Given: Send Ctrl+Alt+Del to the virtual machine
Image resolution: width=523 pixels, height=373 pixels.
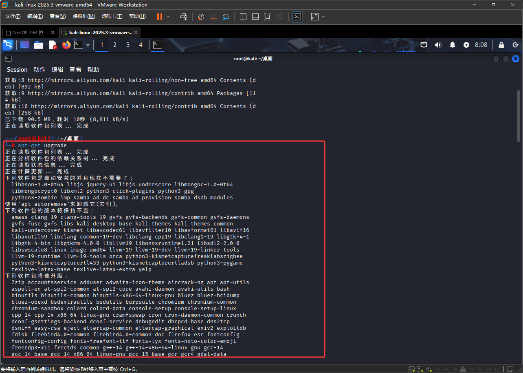Looking at the screenshot, I should (x=184, y=17).
